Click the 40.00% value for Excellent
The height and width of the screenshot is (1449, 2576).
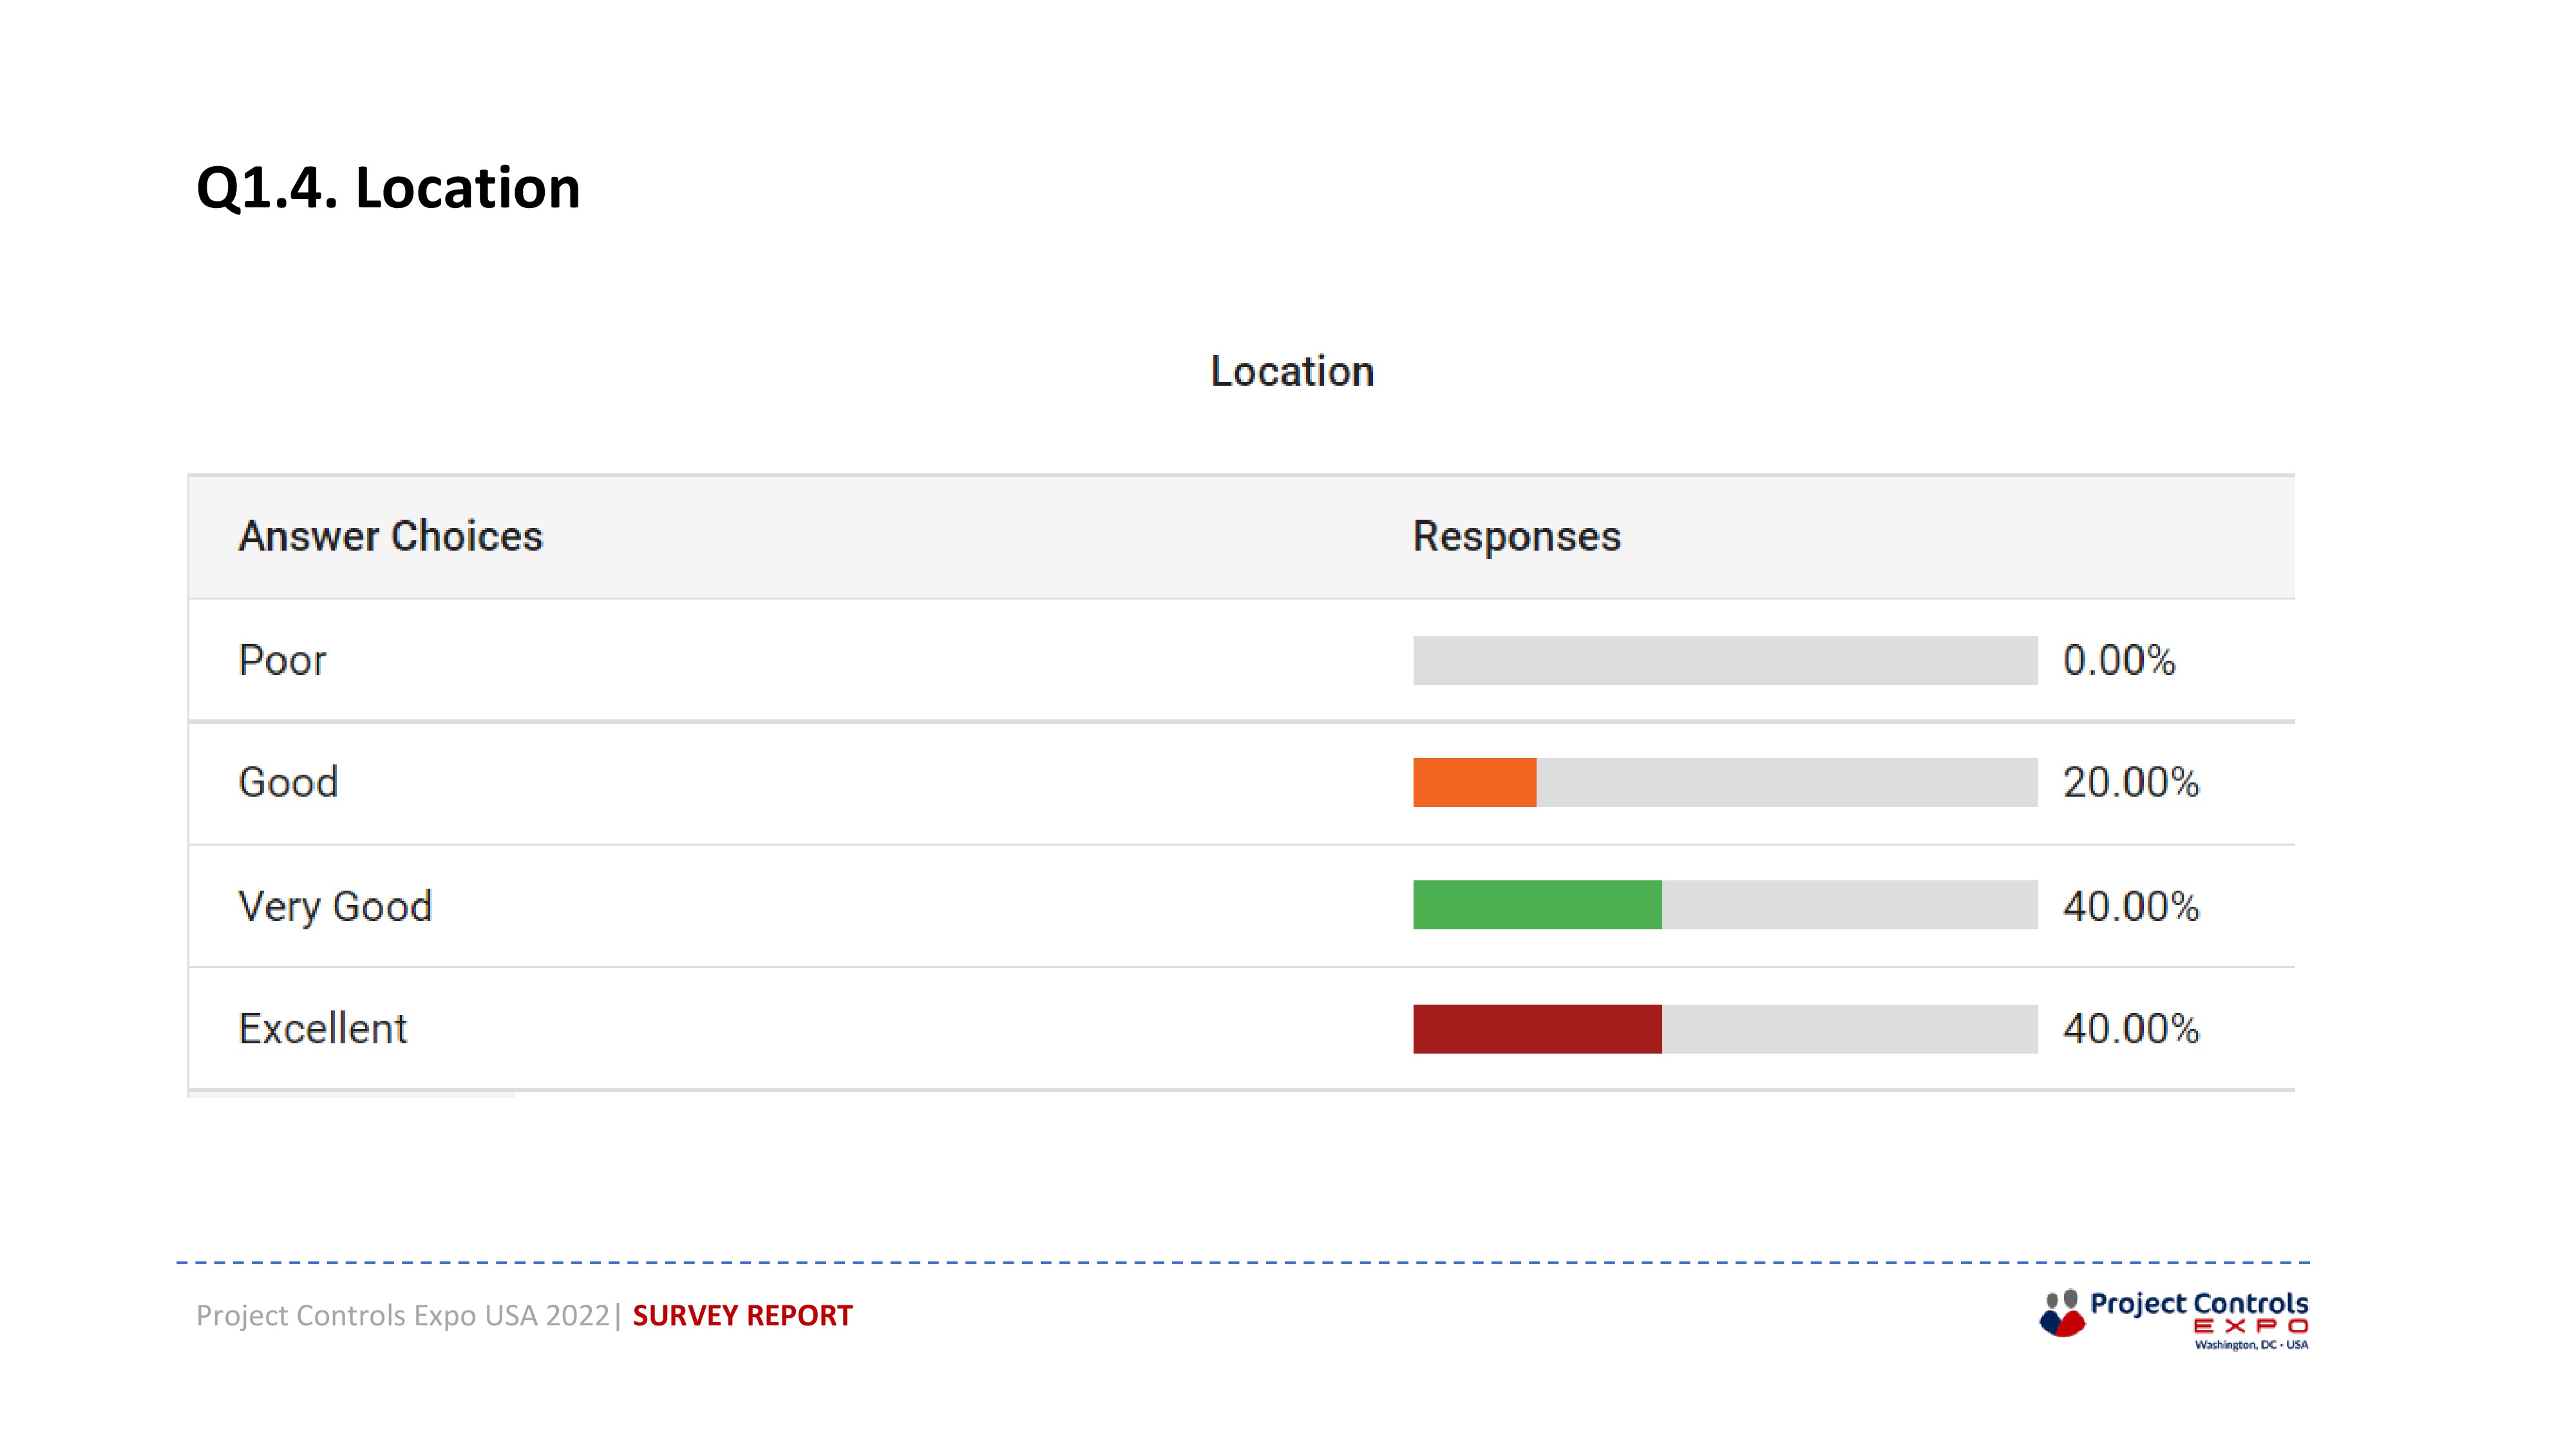pyautogui.click(x=2131, y=1028)
